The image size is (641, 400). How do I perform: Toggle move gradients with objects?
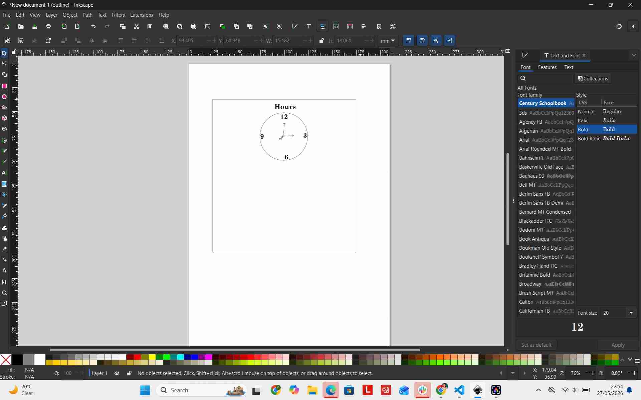pyautogui.click(x=436, y=41)
